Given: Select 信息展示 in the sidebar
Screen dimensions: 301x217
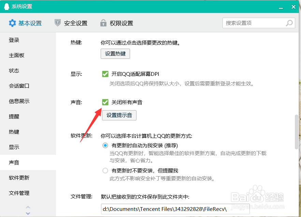Looking at the screenshot, I should coord(28,101).
